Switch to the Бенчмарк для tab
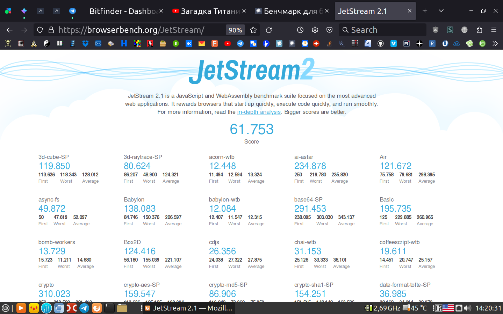Viewport: 503px width, 314px height. pos(292,11)
